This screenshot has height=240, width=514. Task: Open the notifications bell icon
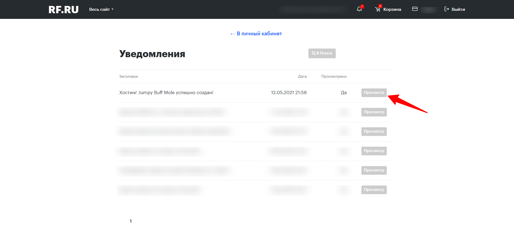pos(359,9)
